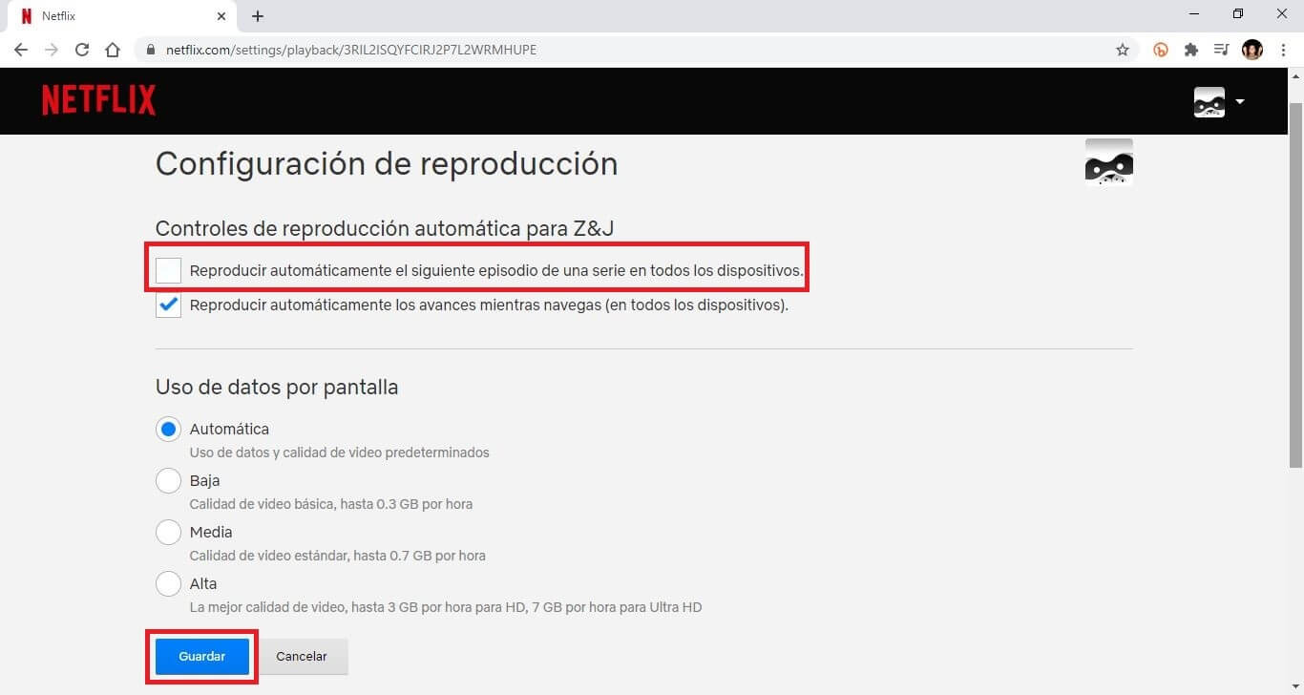
Task: Open the media control icon
Action: (1221, 50)
